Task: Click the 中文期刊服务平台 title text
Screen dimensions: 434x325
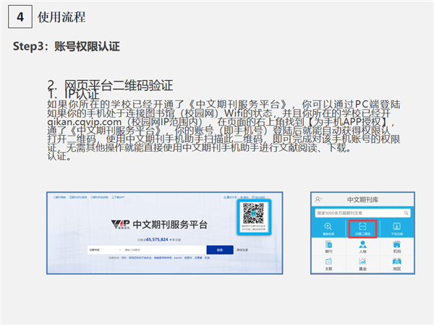Action: pos(170,225)
